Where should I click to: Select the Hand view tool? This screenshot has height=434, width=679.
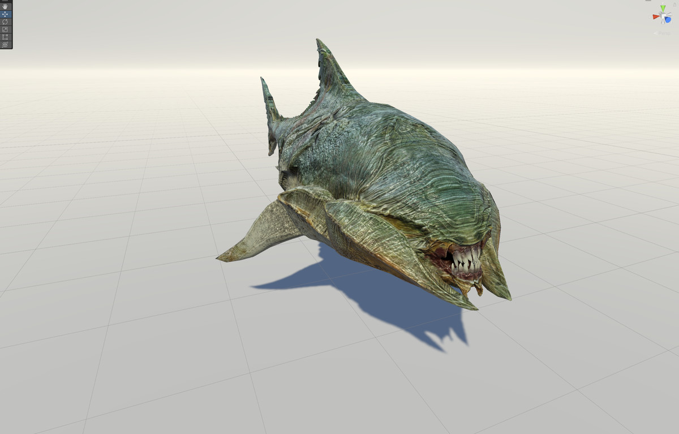point(6,7)
